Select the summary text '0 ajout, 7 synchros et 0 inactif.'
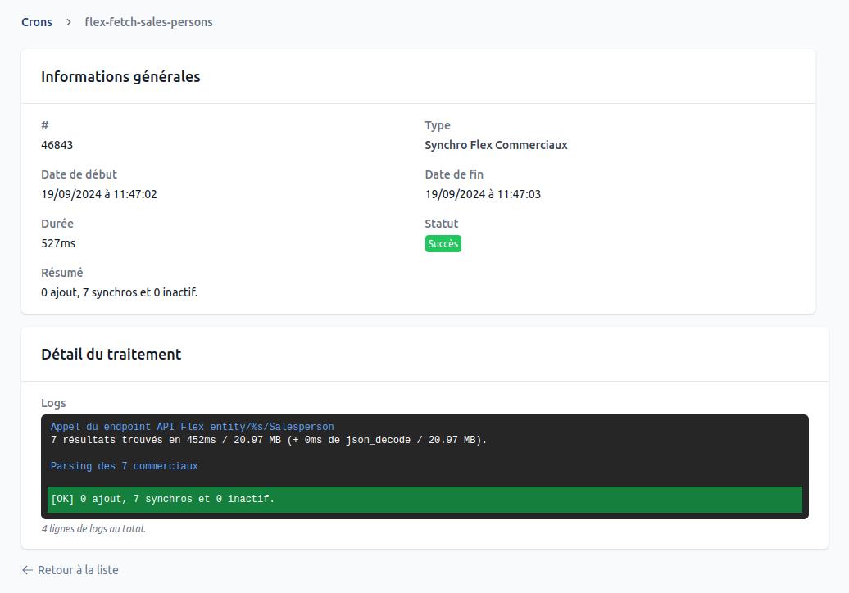The image size is (849, 593). pos(119,292)
